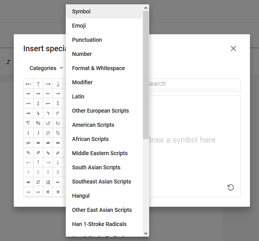259x241 pixels.
Task: Open the Categories dropdown
Action: pyautogui.click(x=46, y=68)
